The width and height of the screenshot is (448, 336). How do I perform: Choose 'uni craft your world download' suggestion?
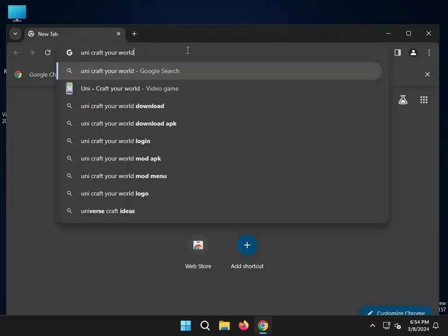[220, 106]
